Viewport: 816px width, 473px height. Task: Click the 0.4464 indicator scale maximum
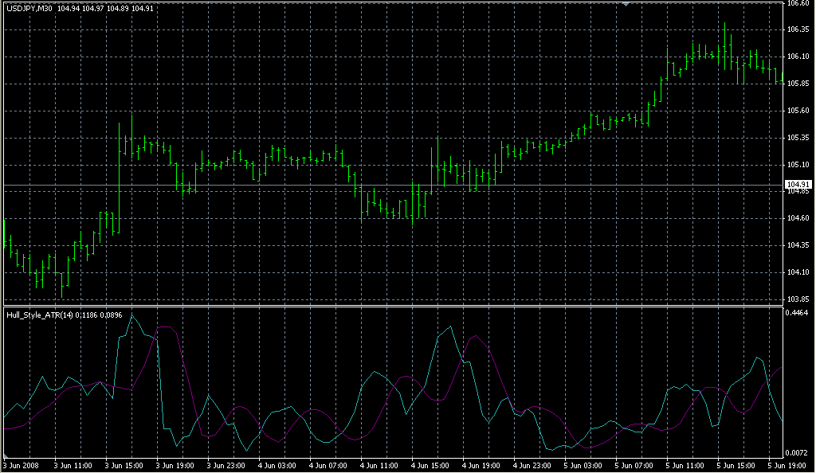click(x=798, y=313)
